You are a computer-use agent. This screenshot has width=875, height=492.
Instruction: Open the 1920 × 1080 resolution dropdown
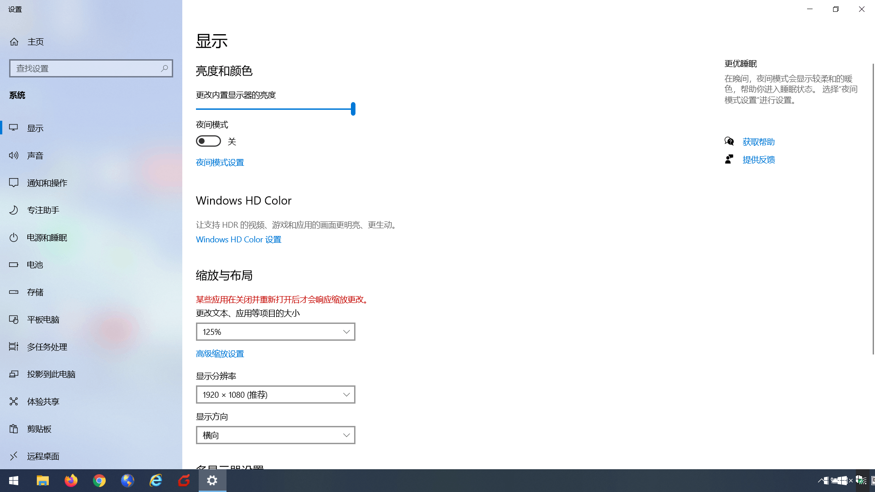pos(275,395)
